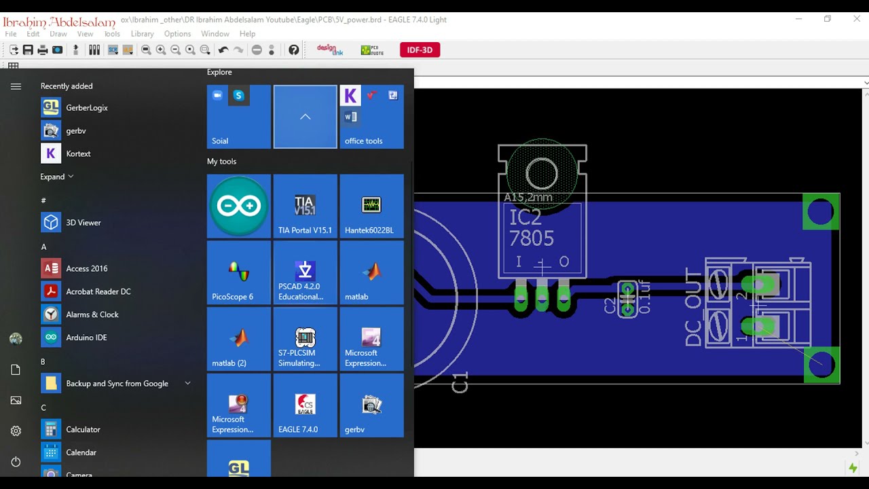Run a script with the SCR icon
Viewport: 869px width, 489px height.
(x=113, y=50)
